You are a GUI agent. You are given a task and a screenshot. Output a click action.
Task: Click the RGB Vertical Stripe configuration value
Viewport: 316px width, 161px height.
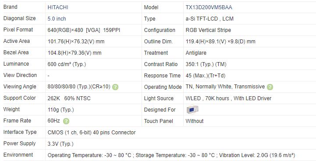tap(208, 30)
